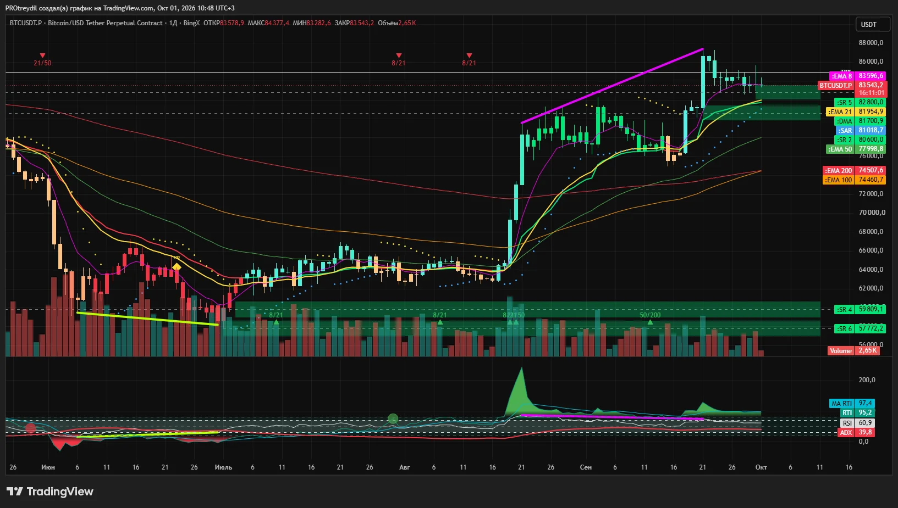This screenshot has height=508, width=898.
Task: Click the red 21/50 crossover triangle marker
Action: tap(42, 56)
